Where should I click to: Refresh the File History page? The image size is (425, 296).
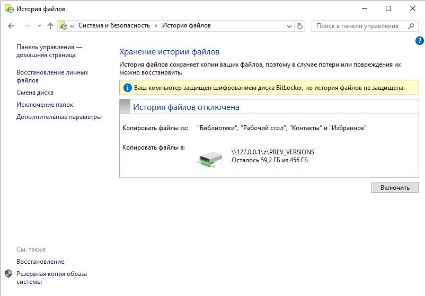(x=300, y=26)
